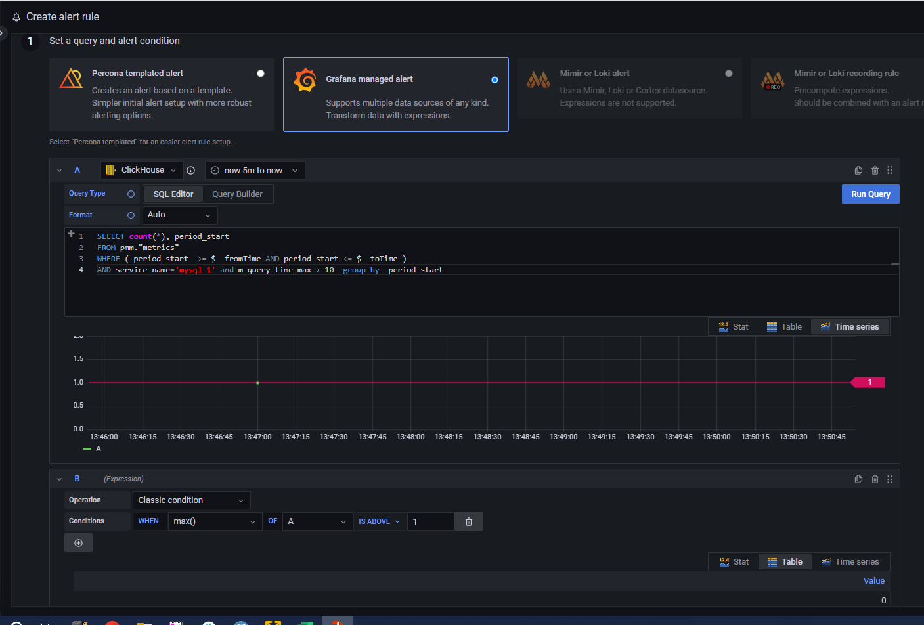Switch expression B preview to Time series
Screen dimensions: 924x625
(x=850, y=562)
